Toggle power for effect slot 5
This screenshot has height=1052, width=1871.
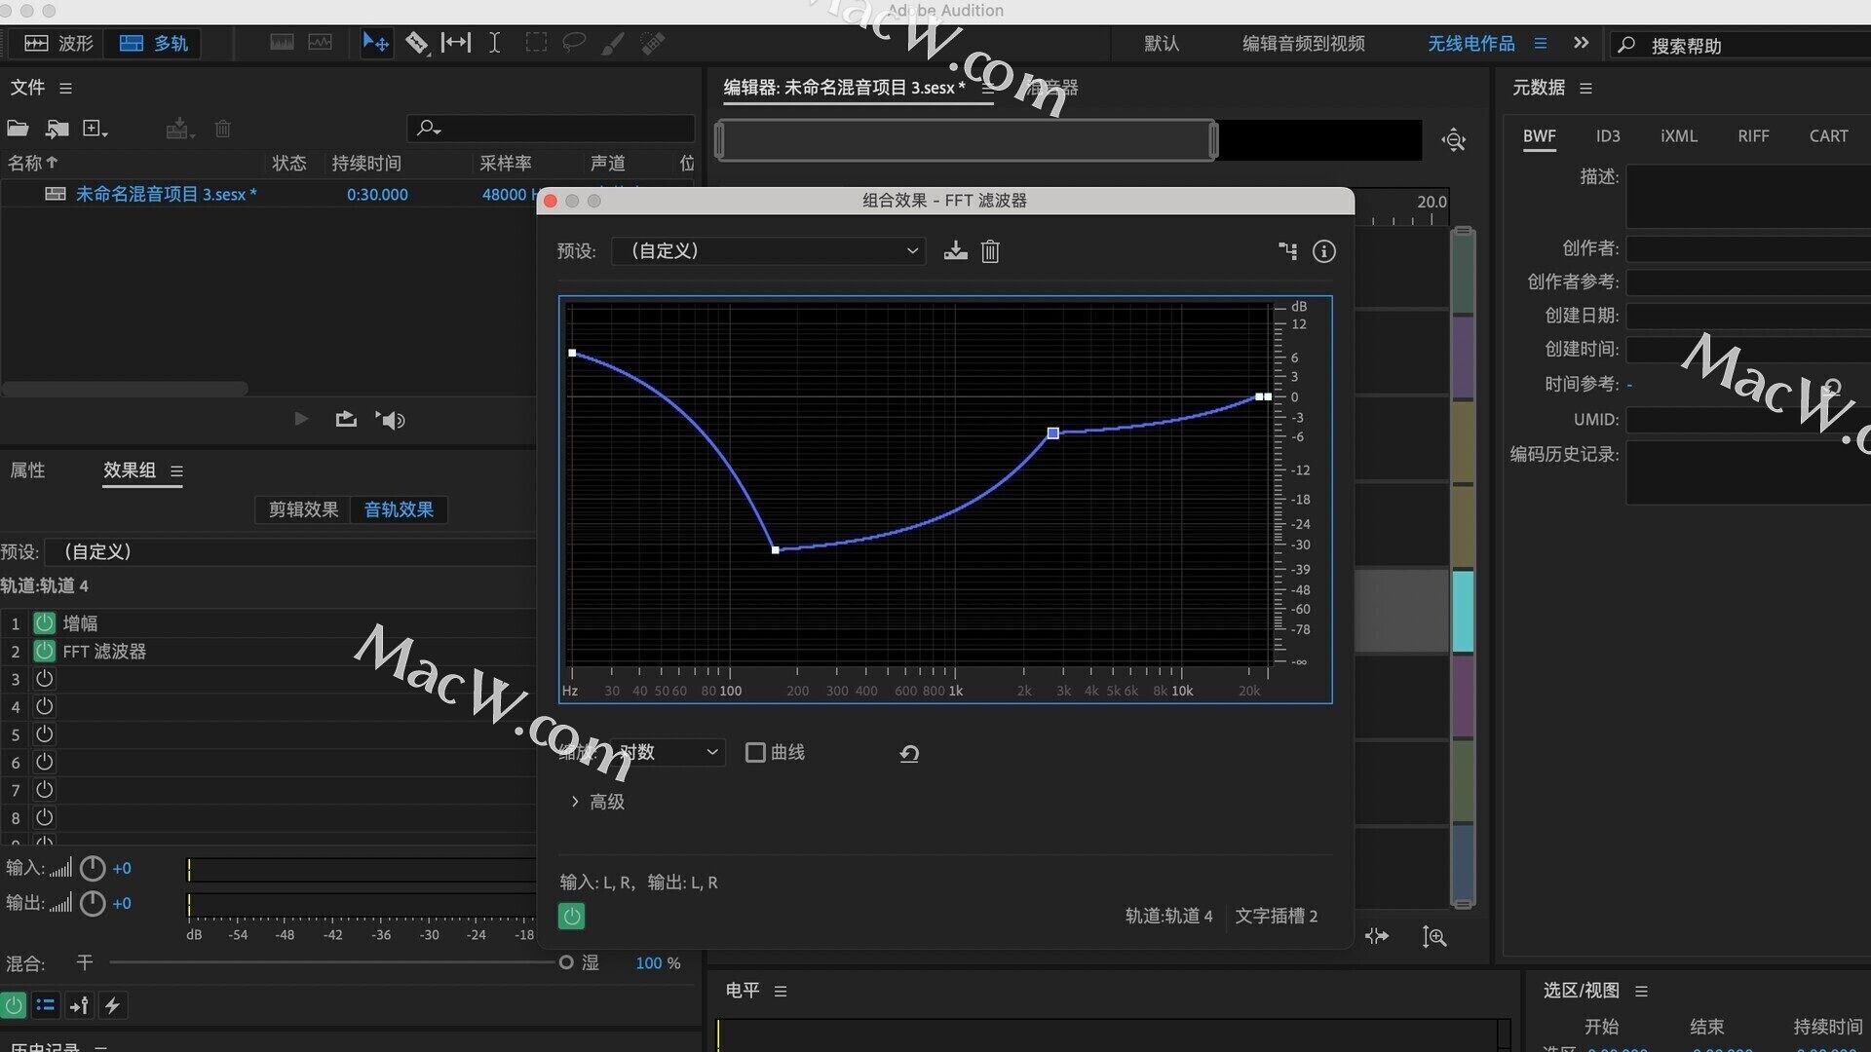click(44, 734)
